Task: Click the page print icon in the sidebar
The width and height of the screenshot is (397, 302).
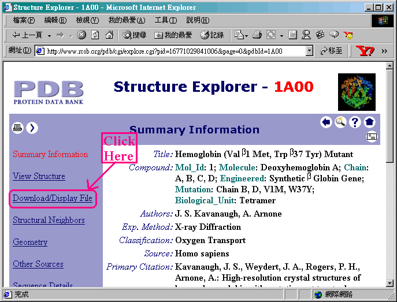Action: click(17, 128)
